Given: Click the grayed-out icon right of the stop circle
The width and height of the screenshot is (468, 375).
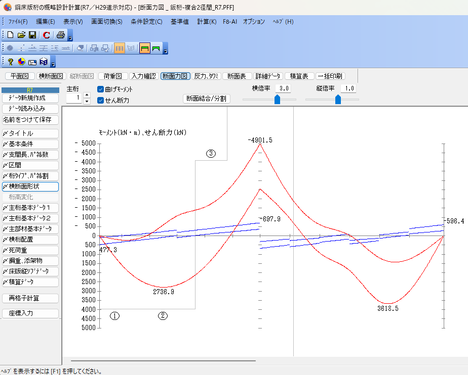Looking at the screenshot, I should [x=21, y=48].
